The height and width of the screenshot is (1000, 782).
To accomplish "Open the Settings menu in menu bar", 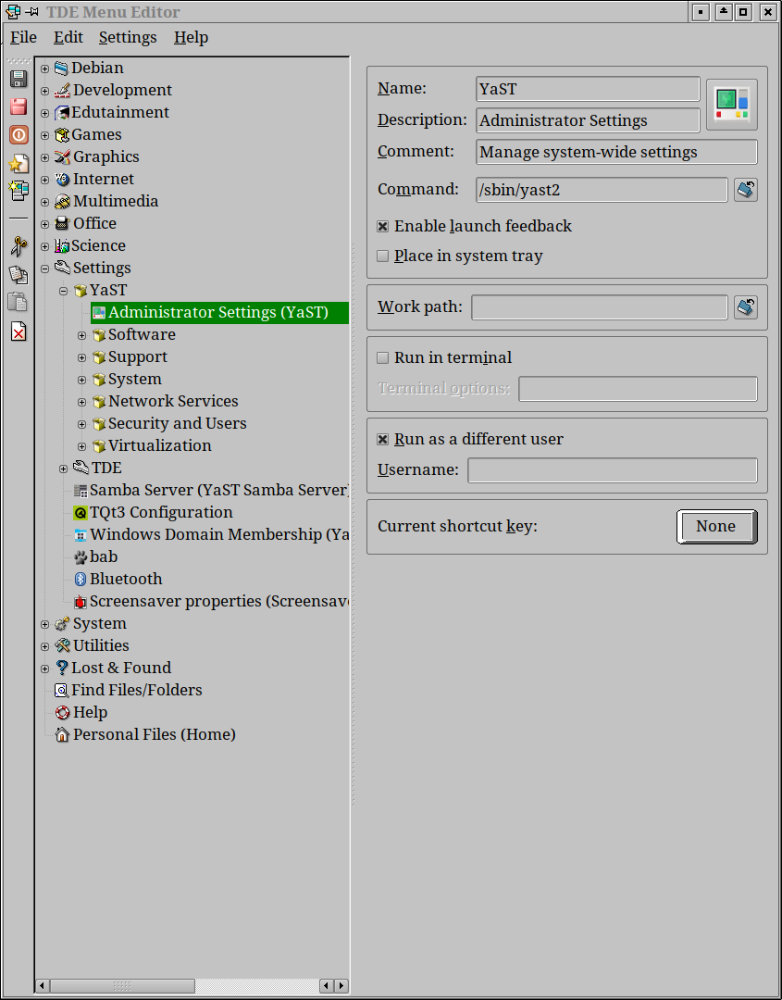I will pos(128,37).
